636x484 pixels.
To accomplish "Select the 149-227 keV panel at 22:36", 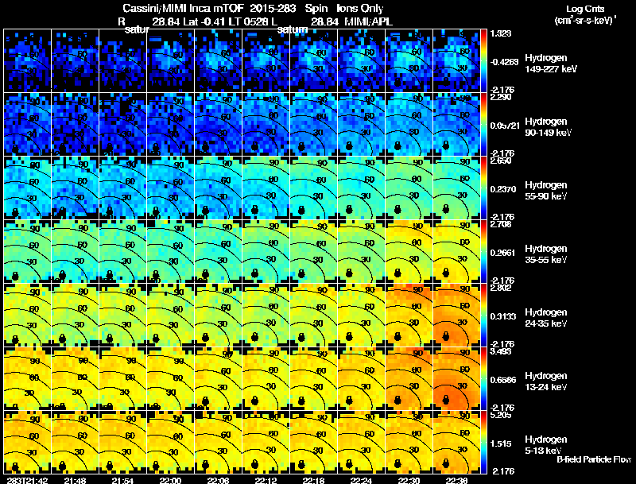I will 456,61.
